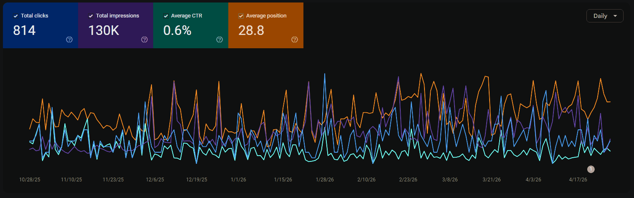Click the annotation marker labeled 1
Viewport: 634px width, 198px height.
(591, 169)
